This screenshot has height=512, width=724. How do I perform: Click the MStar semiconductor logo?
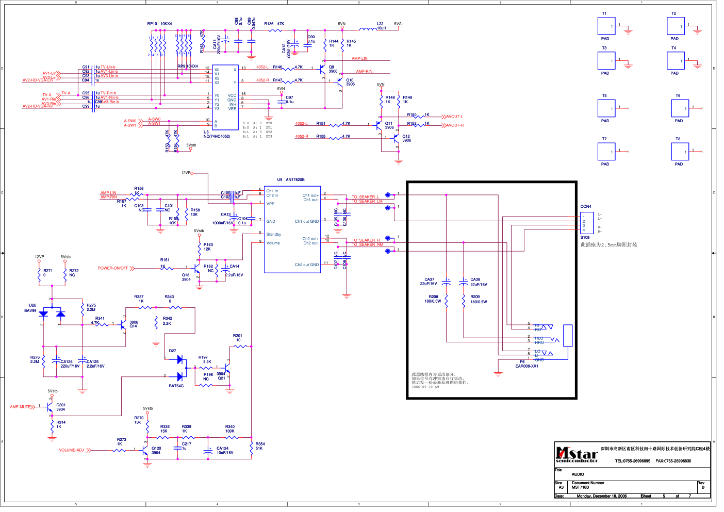[x=576, y=455]
